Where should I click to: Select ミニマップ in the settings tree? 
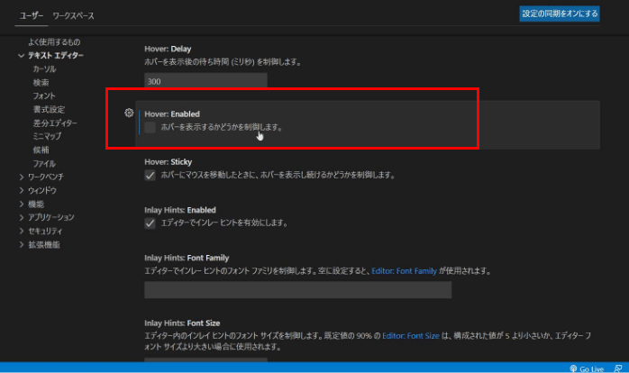(48, 136)
